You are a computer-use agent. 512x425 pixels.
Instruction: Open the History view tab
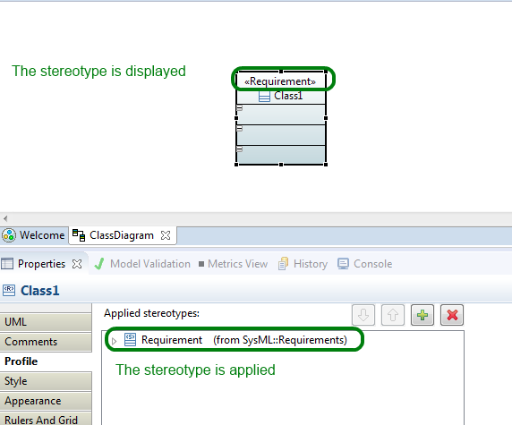tap(303, 264)
